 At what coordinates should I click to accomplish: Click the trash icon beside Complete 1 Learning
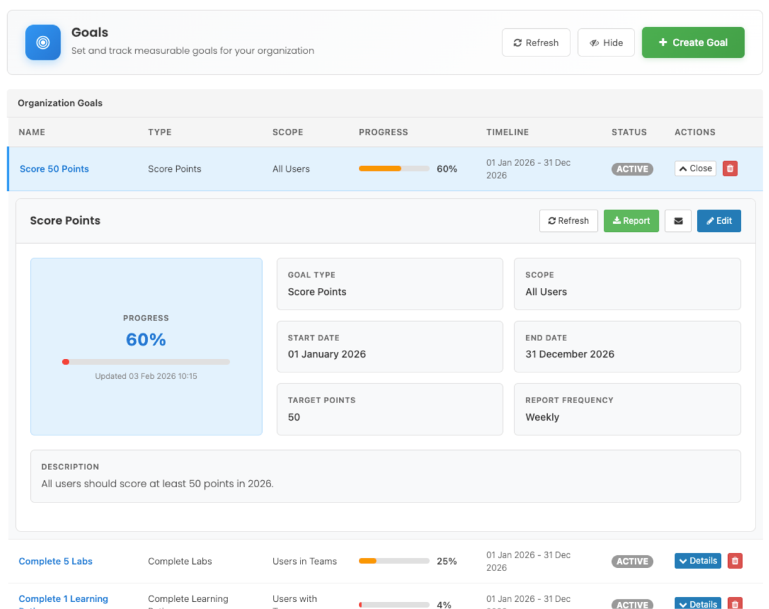(734, 603)
